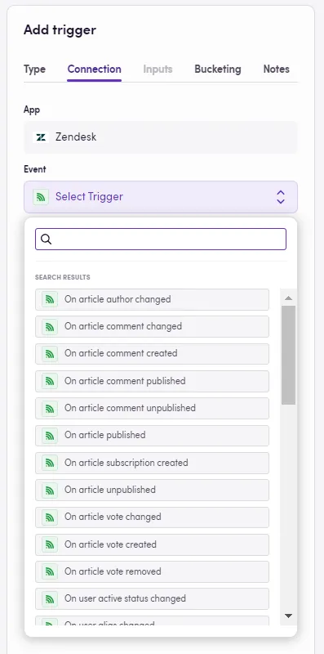Switch to the Type tab

click(x=34, y=69)
